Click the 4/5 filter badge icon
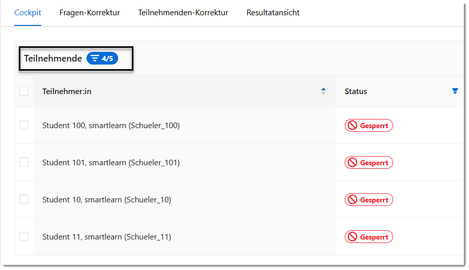Screen dimensions: 469x270 (102, 58)
